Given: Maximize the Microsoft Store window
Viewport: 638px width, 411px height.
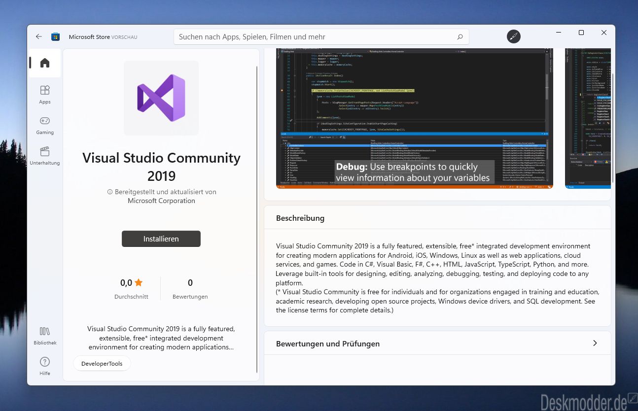Looking at the screenshot, I should pyautogui.click(x=581, y=33).
